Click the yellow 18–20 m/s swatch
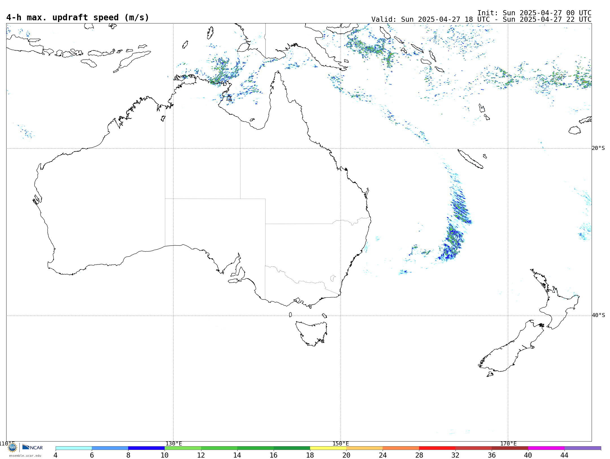610x459 pixels. [328, 448]
